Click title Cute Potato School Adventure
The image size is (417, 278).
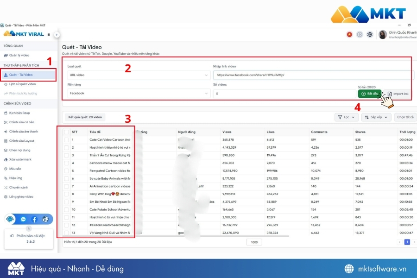(x=110, y=209)
